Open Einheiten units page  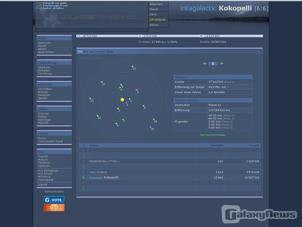tap(44, 71)
